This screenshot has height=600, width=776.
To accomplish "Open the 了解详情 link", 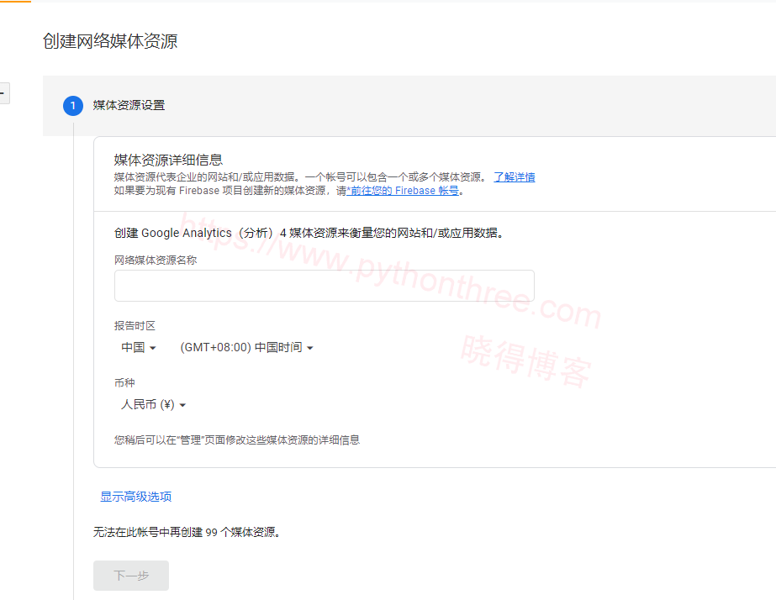I will click(x=515, y=177).
